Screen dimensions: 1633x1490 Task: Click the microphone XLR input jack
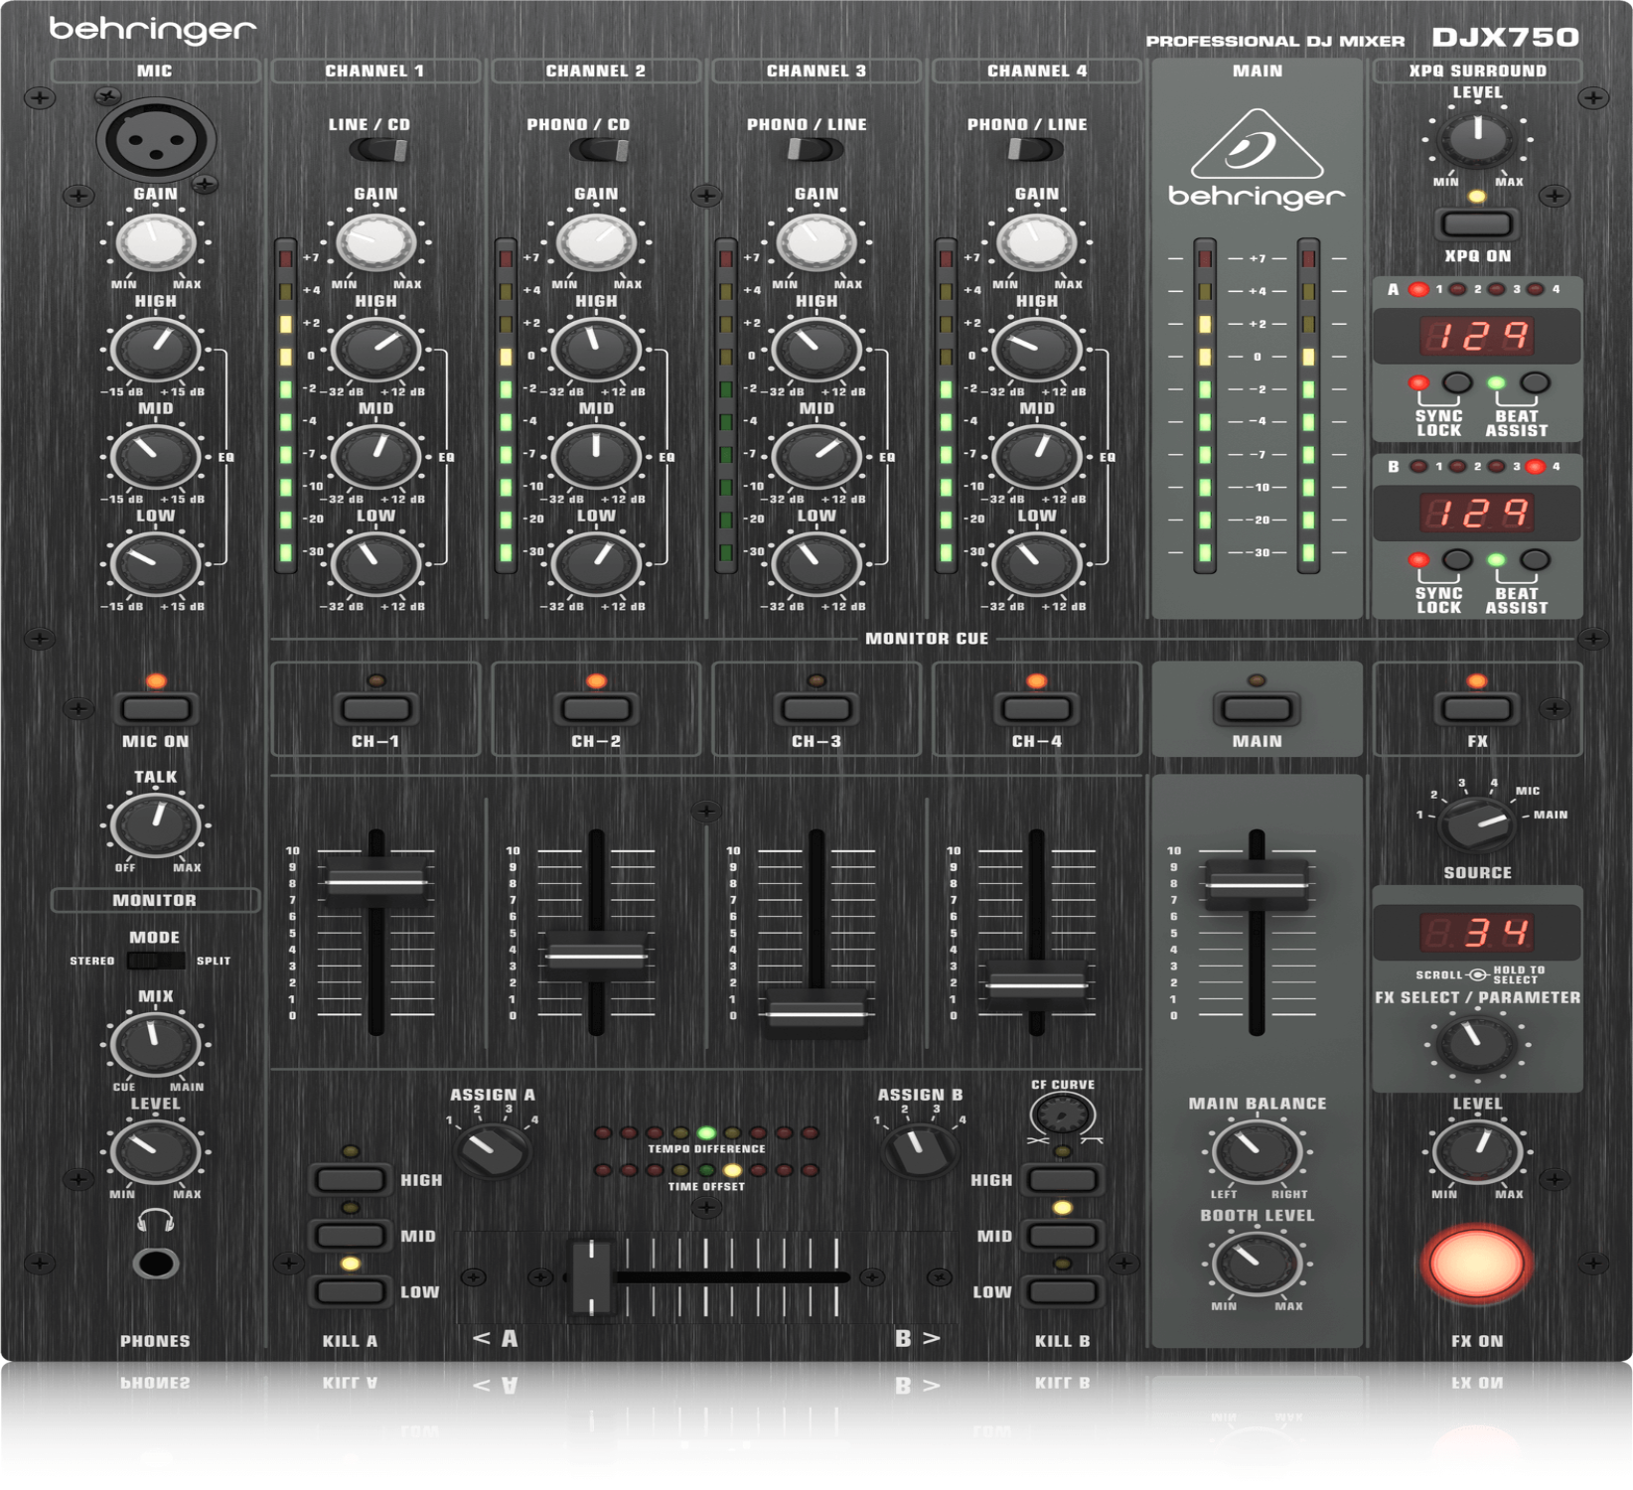pos(156,140)
